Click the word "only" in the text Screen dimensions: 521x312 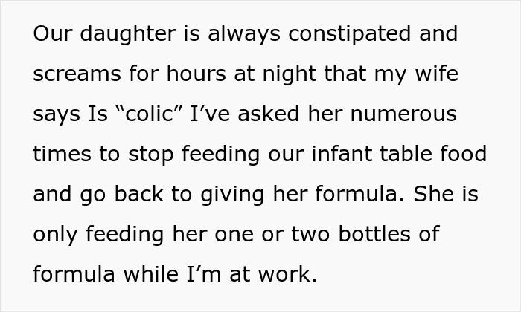(57, 235)
